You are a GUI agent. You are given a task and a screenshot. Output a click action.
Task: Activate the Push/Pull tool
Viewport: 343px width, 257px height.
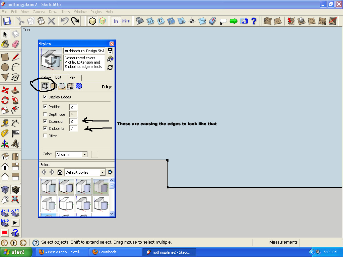tap(15, 90)
